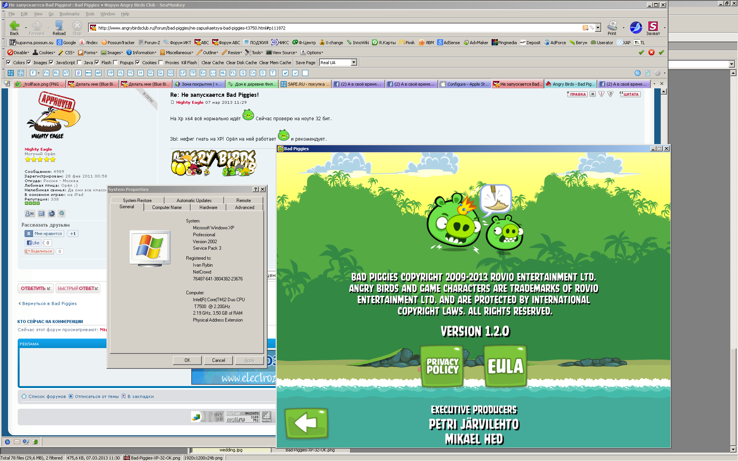Click the Clear Cache toolbar button
This screenshot has width=738, height=461.
coord(213,63)
